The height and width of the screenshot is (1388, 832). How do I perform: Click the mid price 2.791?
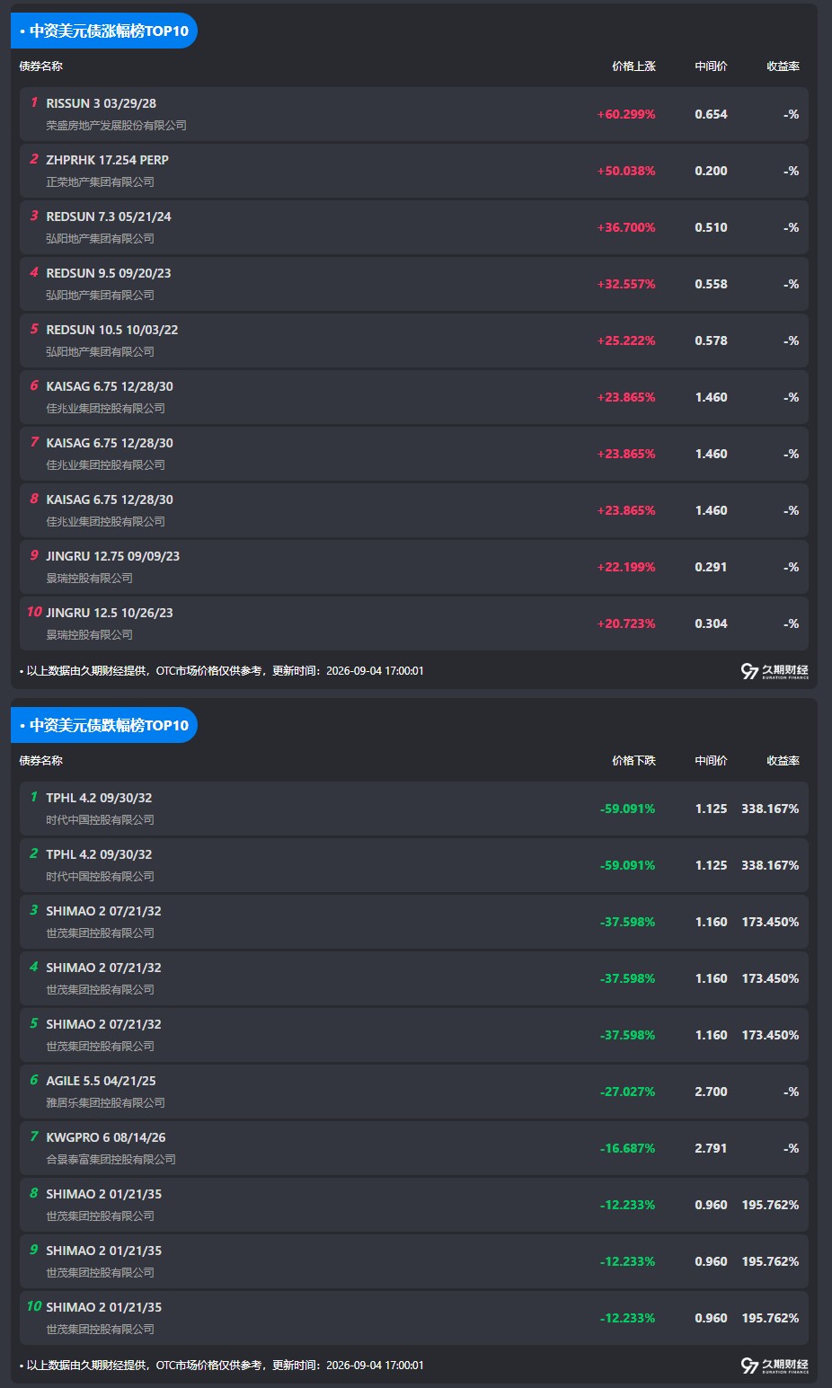click(711, 1149)
